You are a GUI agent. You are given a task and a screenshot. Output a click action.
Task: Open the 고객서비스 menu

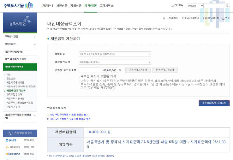[107, 6]
